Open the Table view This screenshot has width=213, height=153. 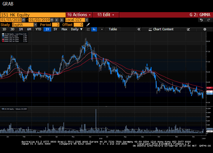point(113,29)
